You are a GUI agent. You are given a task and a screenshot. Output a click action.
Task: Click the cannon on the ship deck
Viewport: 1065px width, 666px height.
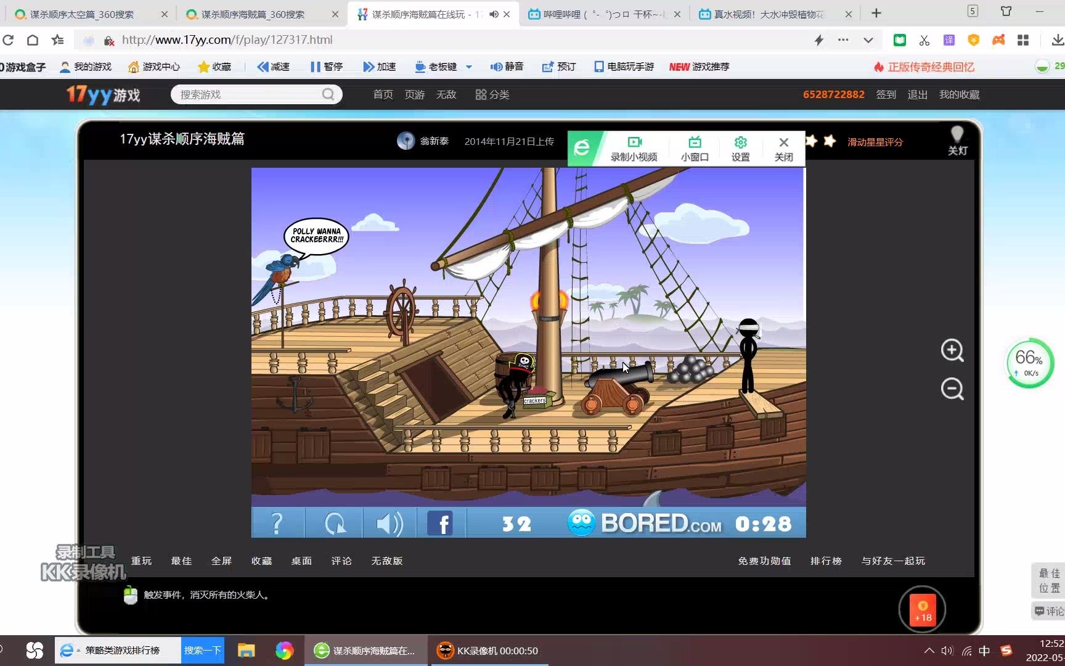point(618,388)
